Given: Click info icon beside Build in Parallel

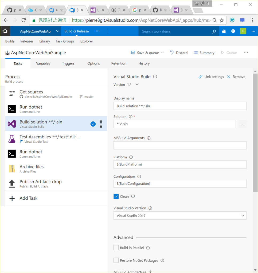Looking at the screenshot, I should point(148,248).
